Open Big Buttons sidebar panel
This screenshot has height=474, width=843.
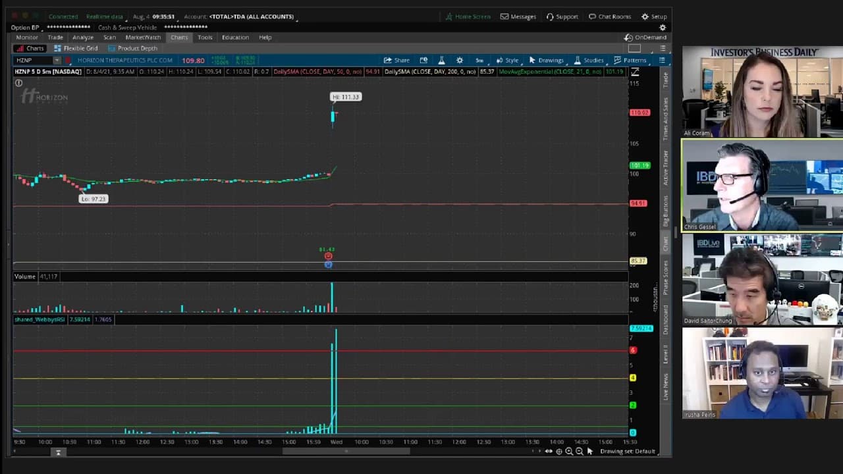click(665, 211)
